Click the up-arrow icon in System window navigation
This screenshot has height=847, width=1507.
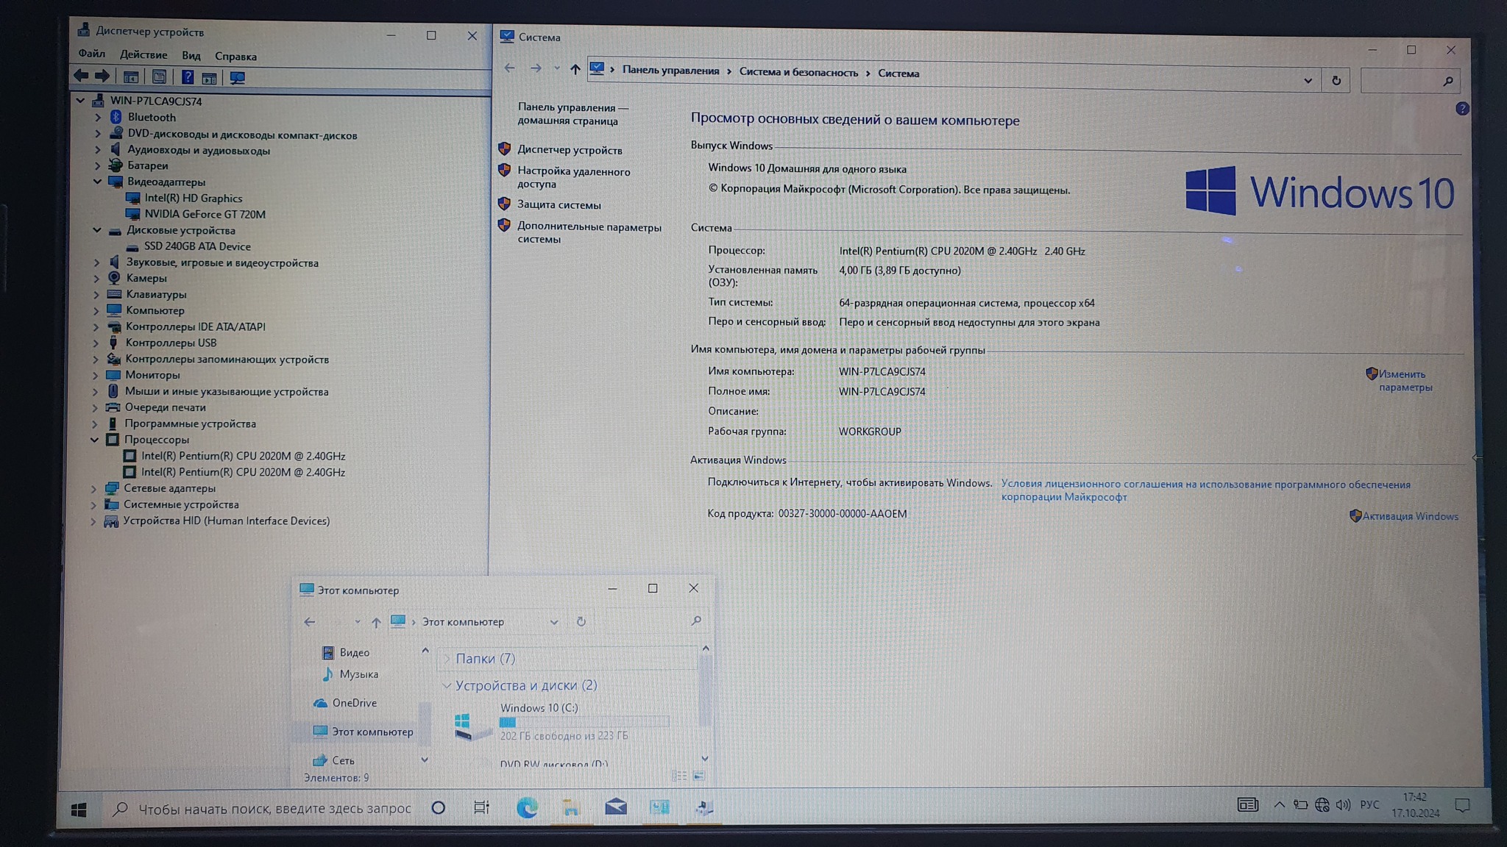(x=575, y=69)
